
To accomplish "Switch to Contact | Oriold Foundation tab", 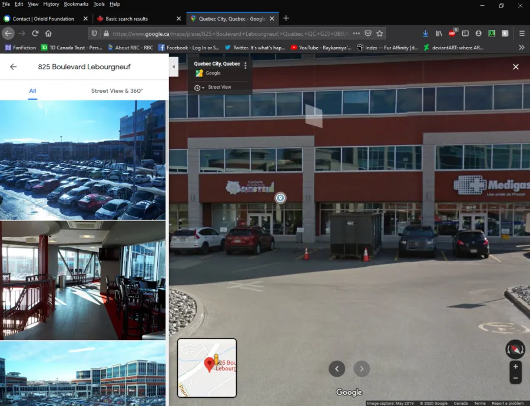I will click(x=43, y=19).
